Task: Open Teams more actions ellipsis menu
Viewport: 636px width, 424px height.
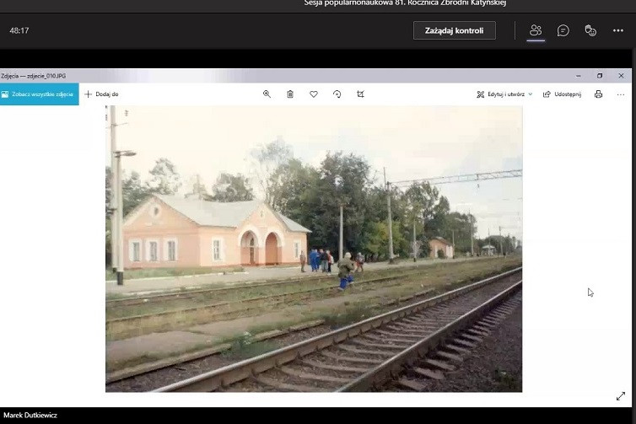Action: [x=618, y=30]
